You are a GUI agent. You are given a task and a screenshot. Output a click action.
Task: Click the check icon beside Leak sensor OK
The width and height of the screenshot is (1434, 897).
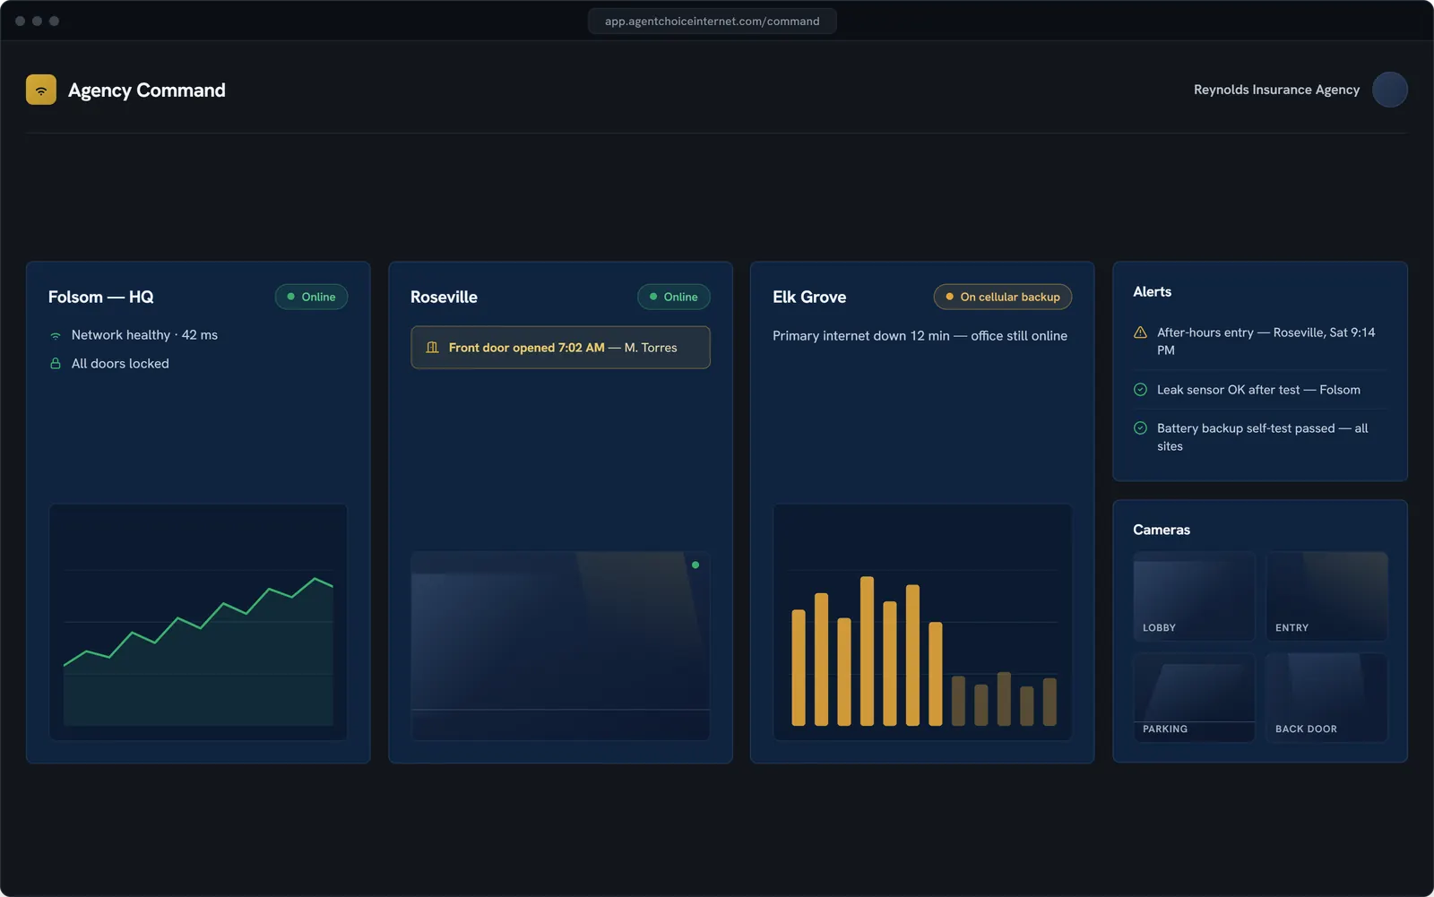click(1140, 390)
